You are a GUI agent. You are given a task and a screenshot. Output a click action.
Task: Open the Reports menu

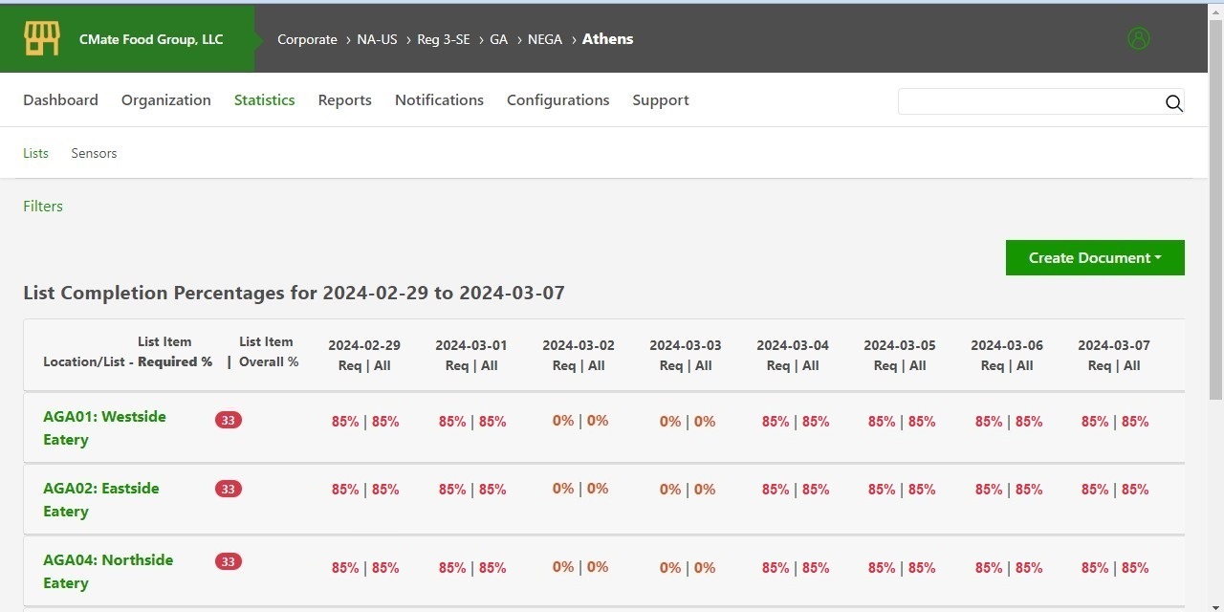(344, 99)
